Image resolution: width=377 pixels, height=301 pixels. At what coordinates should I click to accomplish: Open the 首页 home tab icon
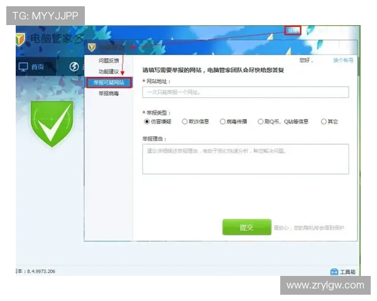click(23, 67)
